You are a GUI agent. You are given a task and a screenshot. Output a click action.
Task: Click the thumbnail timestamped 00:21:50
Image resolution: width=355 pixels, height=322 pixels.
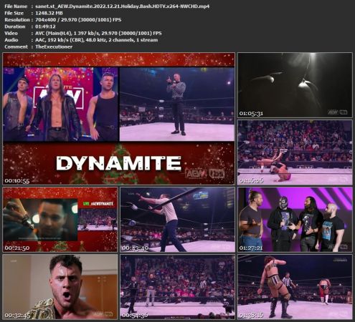tap(60, 220)
